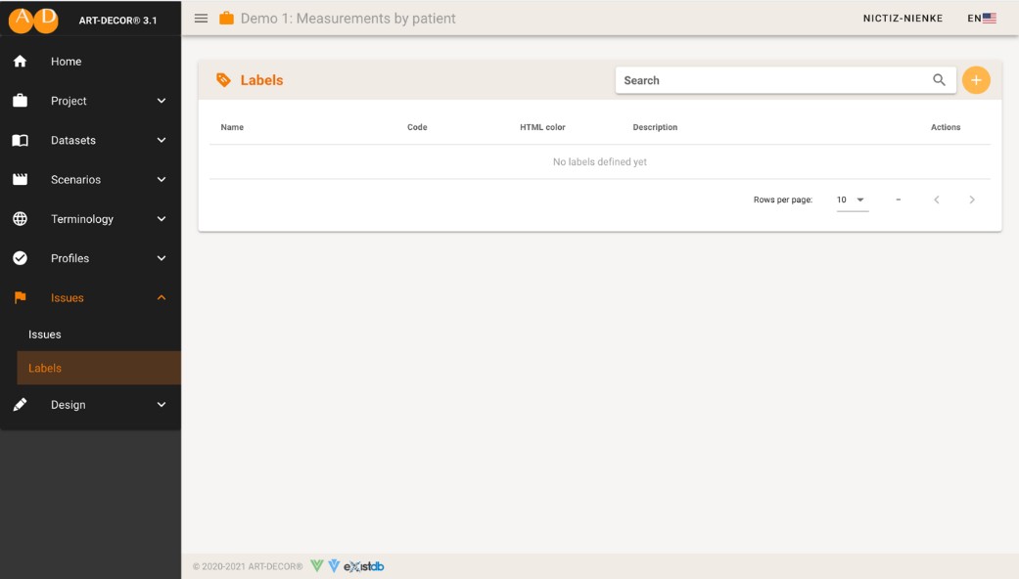This screenshot has height=579, width=1019.
Task: Collapse the Issues section chevron
Action: point(162,298)
